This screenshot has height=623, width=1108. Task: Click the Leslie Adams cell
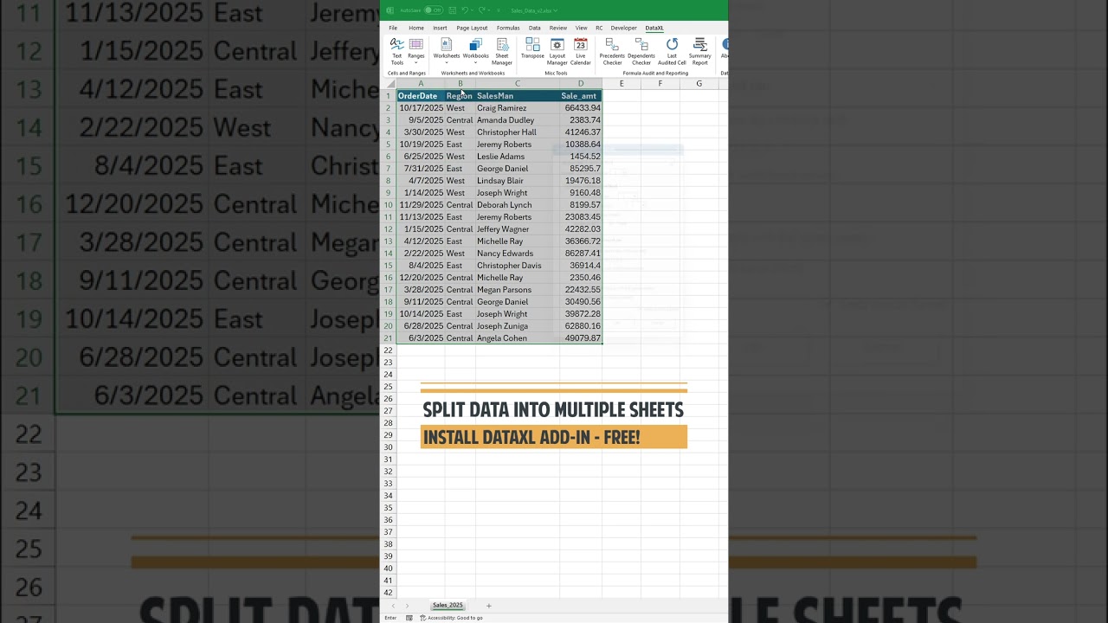518,157
